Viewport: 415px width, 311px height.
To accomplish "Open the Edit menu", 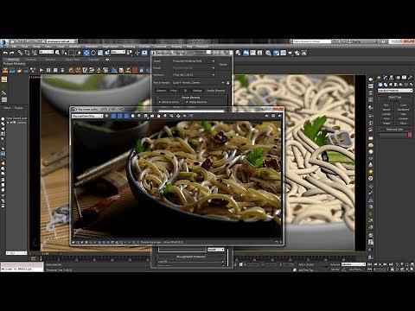I will tap(14, 47).
